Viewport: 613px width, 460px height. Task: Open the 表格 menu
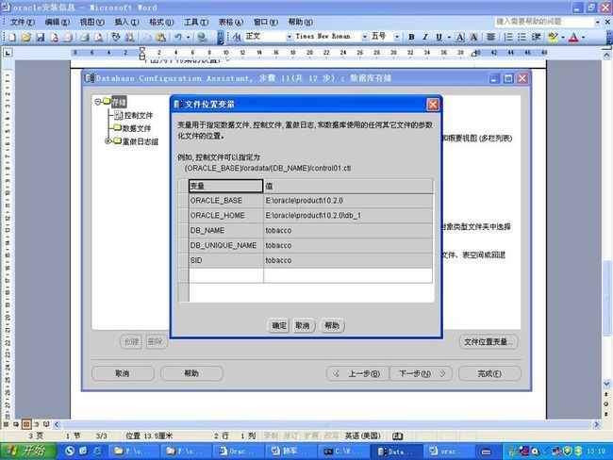click(231, 22)
